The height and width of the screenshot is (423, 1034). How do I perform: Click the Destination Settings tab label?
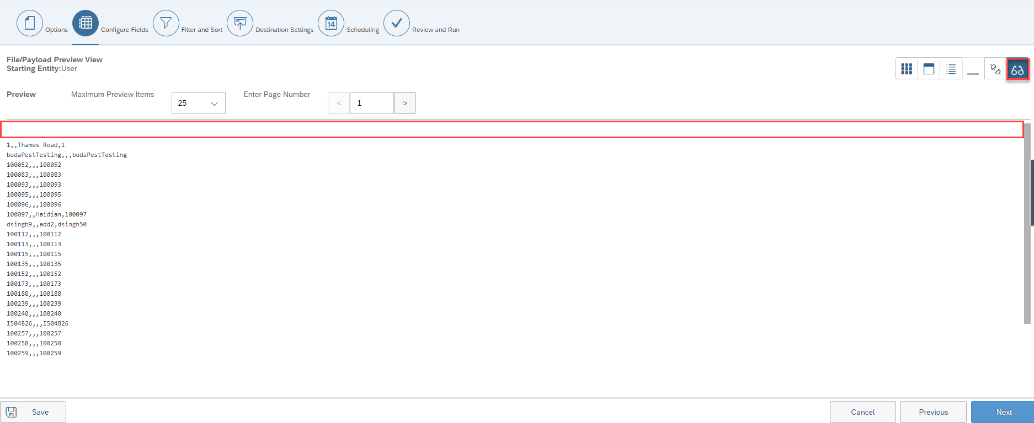pos(285,30)
